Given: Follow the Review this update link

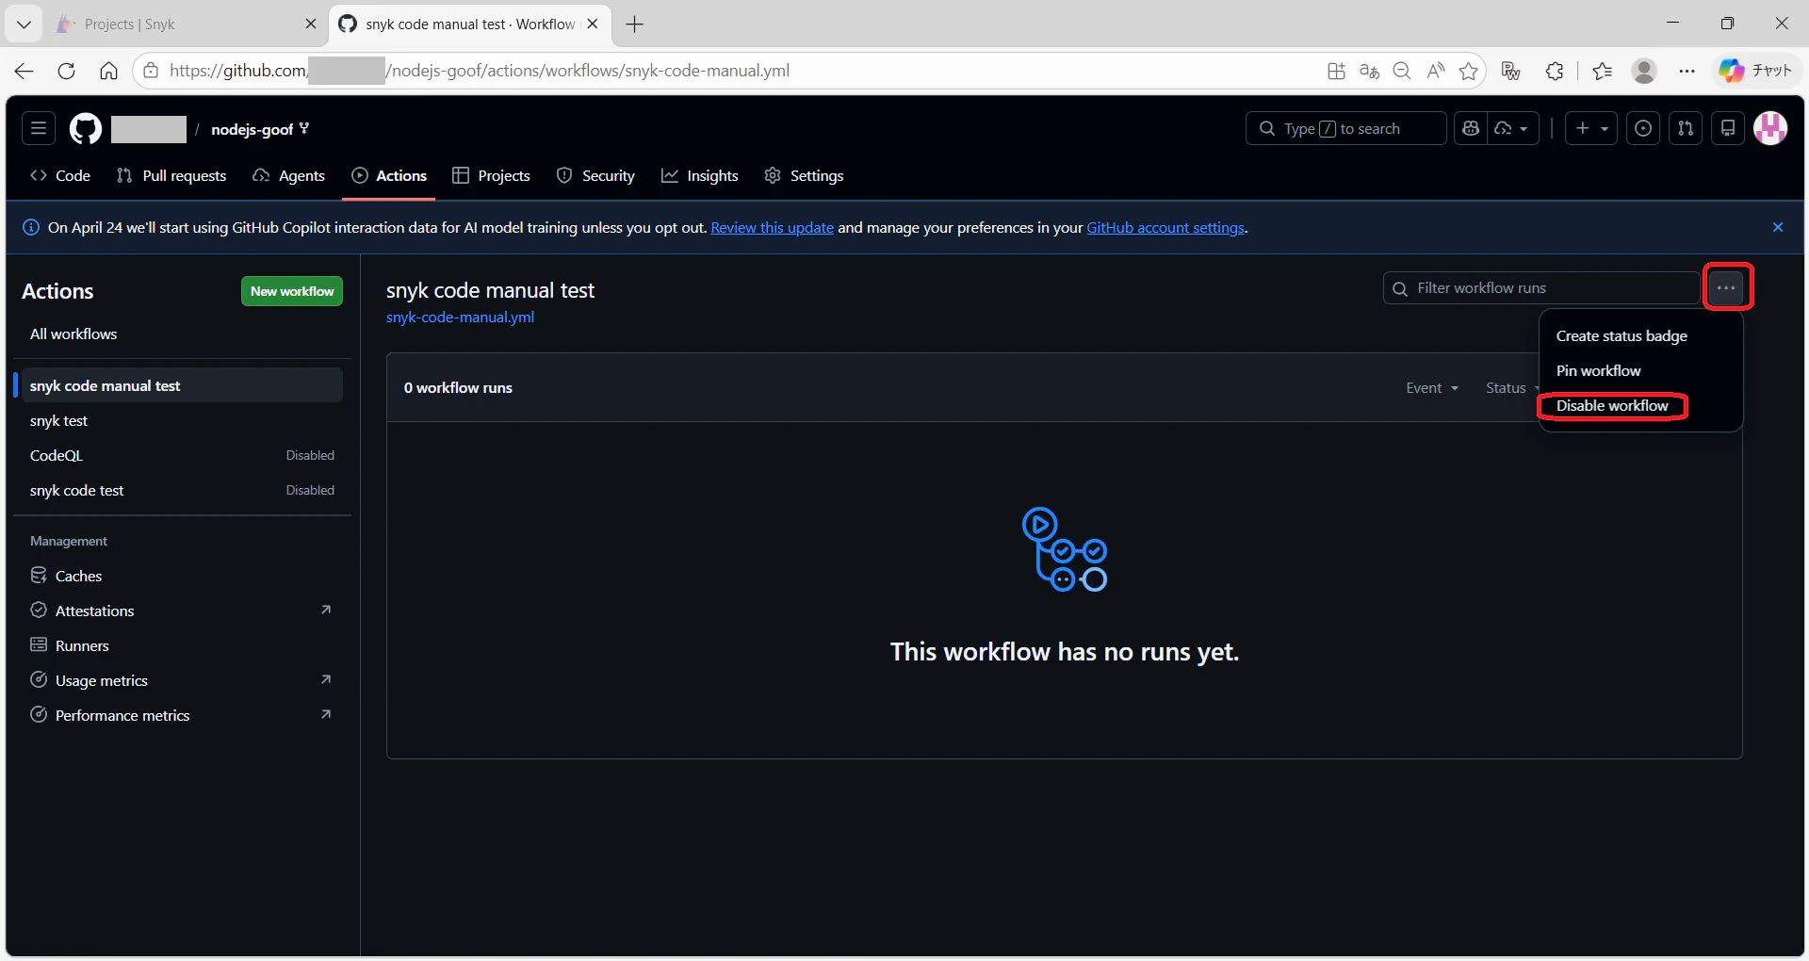Looking at the screenshot, I should 772,227.
